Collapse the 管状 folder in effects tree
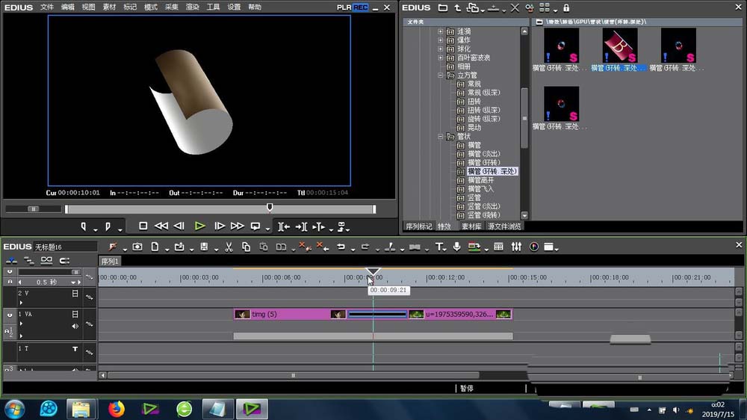Screen dimensions: 747x420 point(441,137)
